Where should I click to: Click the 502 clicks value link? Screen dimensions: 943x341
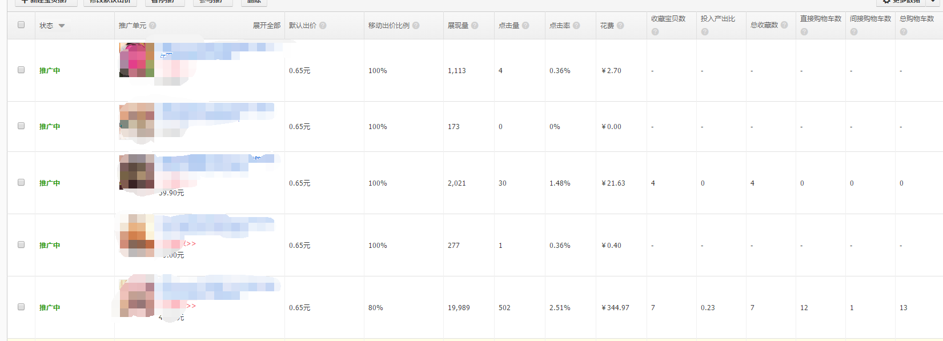click(504, 308)
